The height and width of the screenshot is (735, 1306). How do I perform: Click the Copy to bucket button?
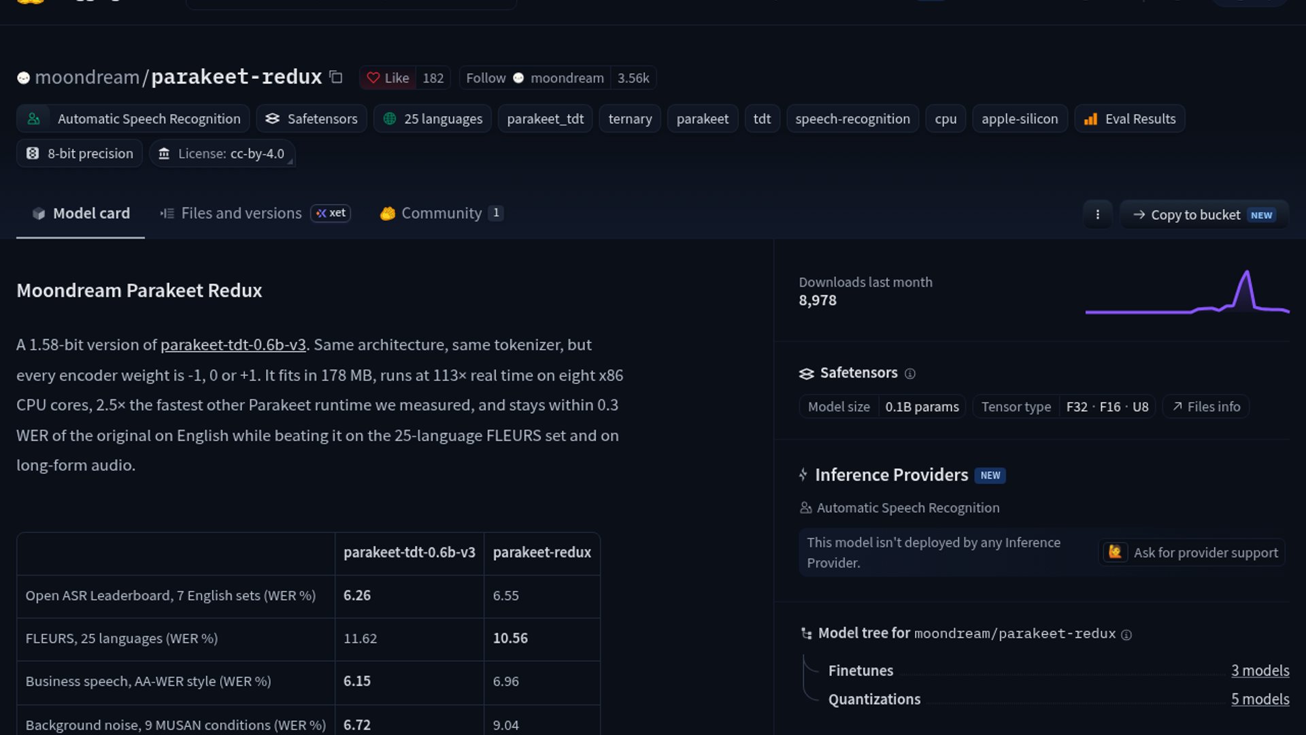(1204, 215)
